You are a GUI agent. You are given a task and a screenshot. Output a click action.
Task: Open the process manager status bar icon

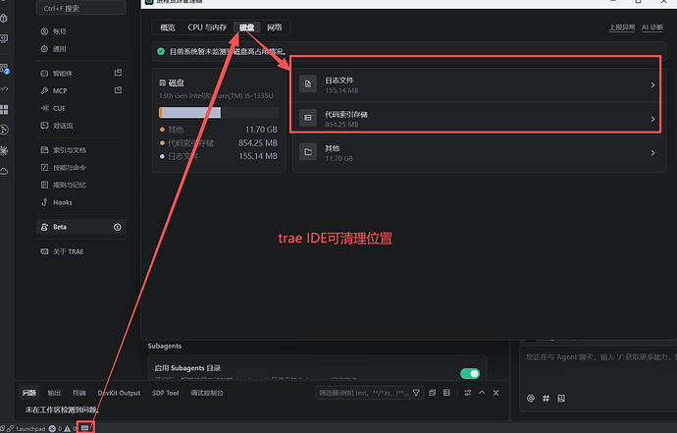tap(85, 428)
